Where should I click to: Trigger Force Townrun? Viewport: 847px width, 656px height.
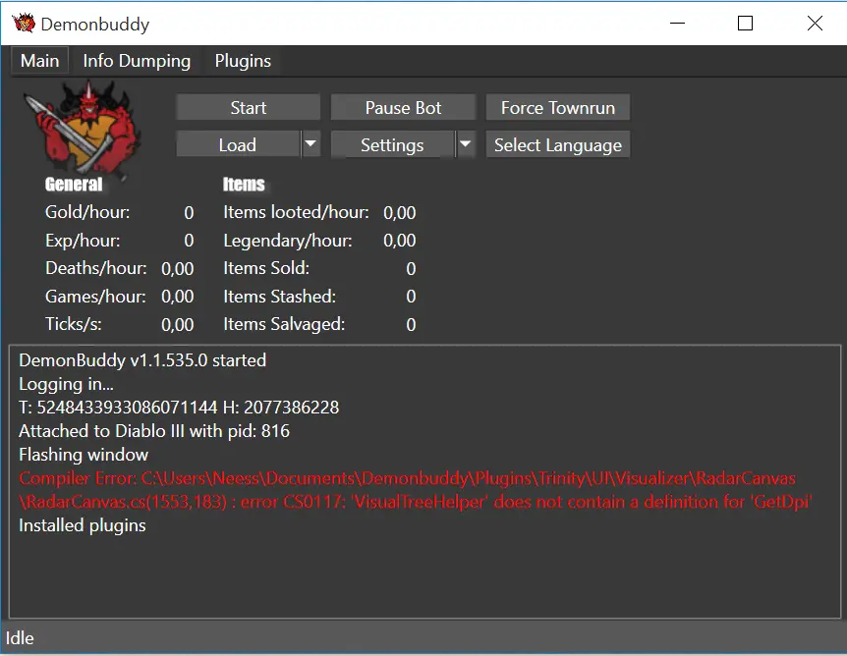pyautogui.click(x=557, y=108)
